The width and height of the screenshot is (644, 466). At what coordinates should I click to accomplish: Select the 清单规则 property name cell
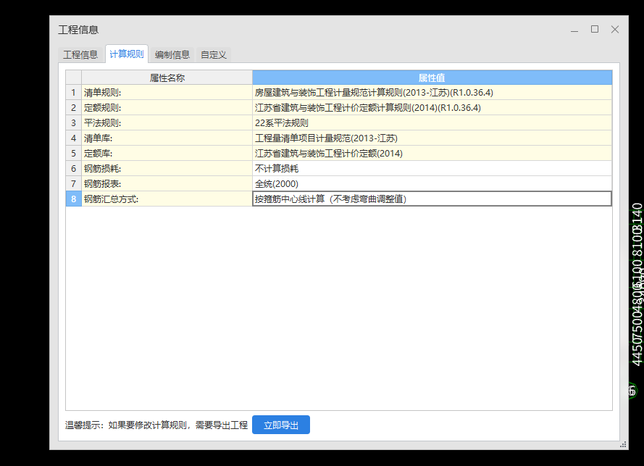[167, 93]
